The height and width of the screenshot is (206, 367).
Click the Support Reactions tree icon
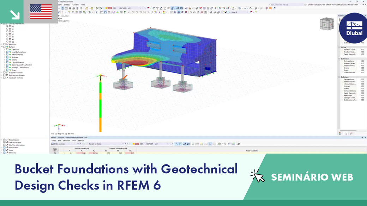[7, 73]
